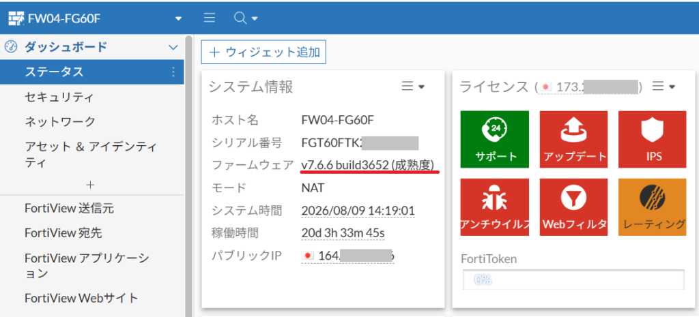
Task: Open the three-dot options next to ステータス
Action: tap(173, 72)
